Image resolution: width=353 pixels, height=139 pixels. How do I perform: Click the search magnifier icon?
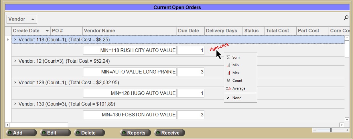(346, 18)
